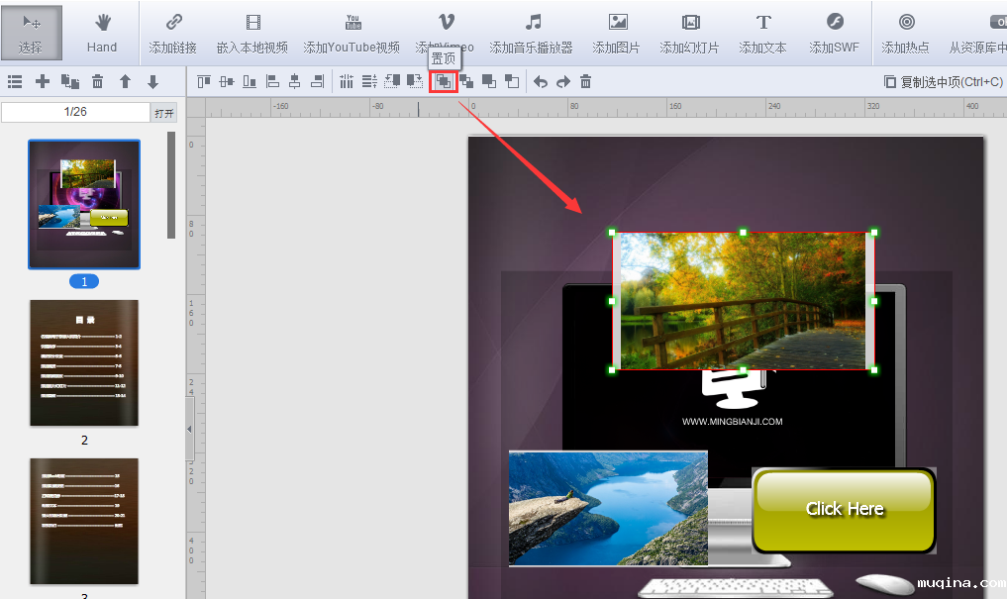Click the redo arrow in edit toolbar
1007x599 pixels.
point(563,82)
